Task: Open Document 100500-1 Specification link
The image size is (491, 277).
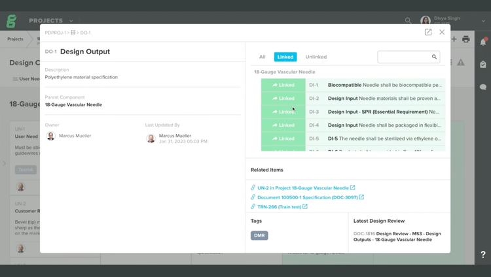Action: [308, 197]
